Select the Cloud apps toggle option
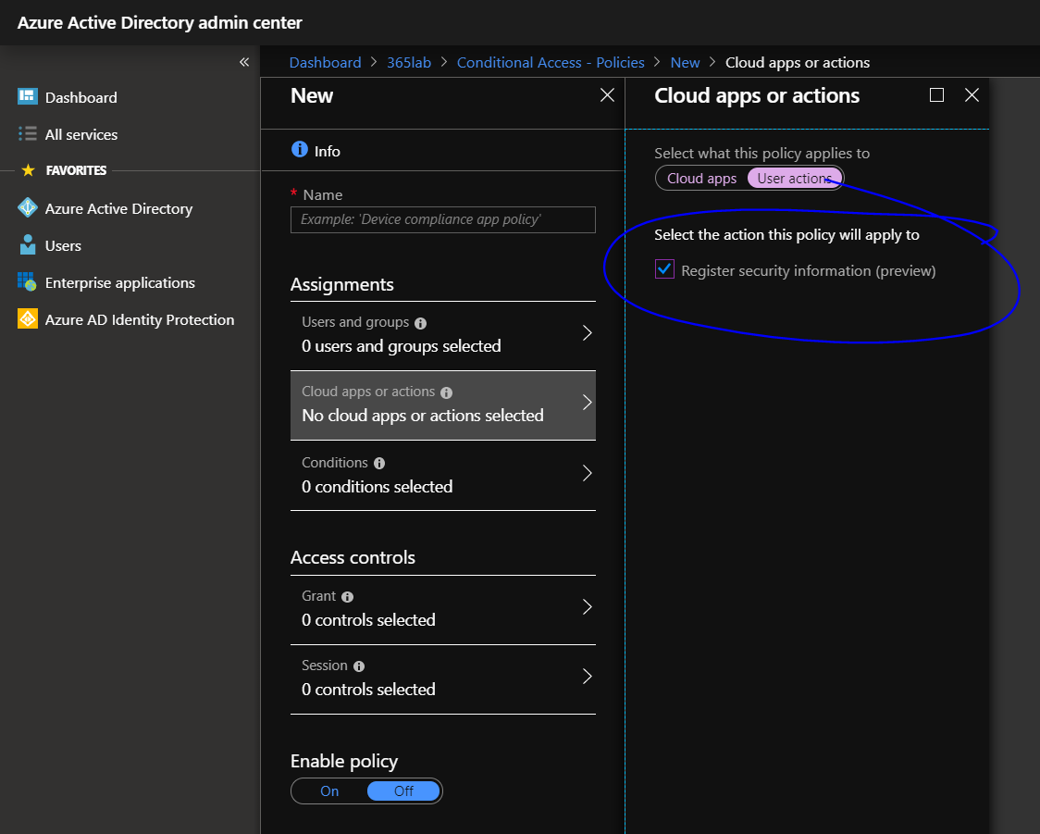The width and height of the screenshot is (1040, 834). tap(701, 179)
